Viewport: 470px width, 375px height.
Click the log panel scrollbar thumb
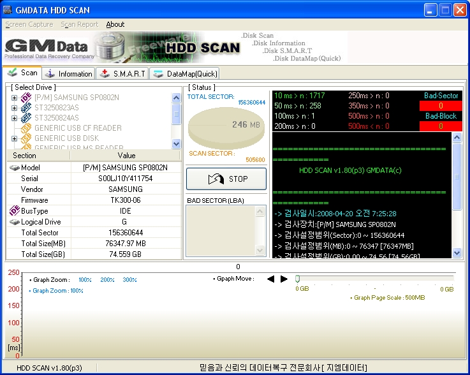point(457,177)
